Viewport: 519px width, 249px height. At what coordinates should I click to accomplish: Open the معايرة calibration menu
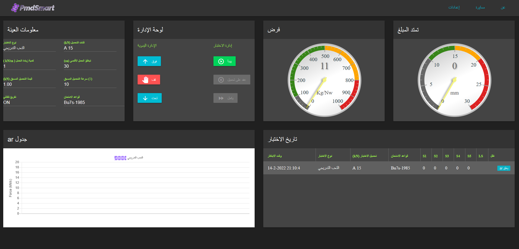pyautogui.click(x=480, y=7)
